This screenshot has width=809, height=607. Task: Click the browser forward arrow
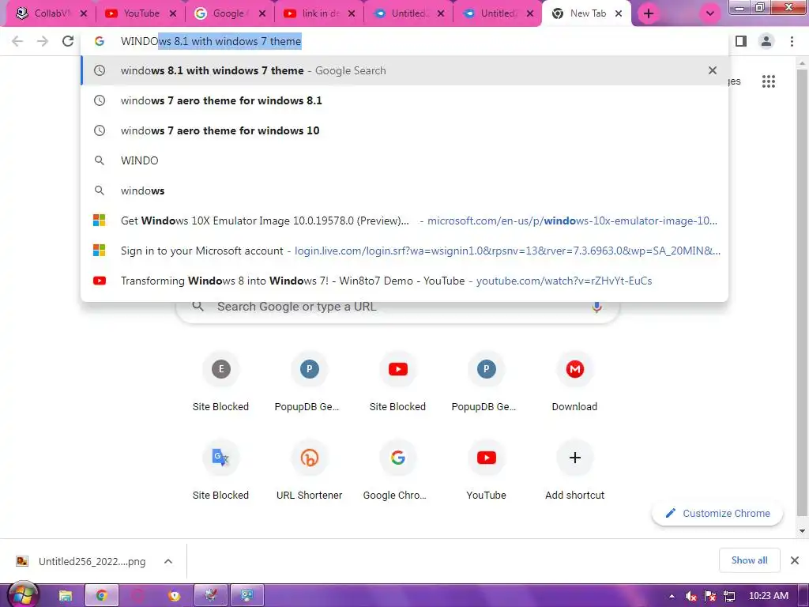click(x=43, y=41)
